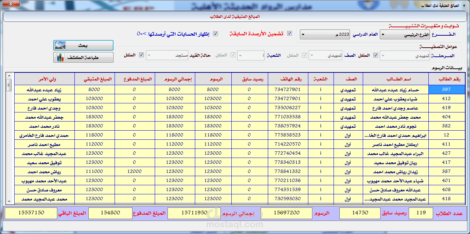
Task: Click the عدد الطلاب total field 119
Action: point(421,213)
